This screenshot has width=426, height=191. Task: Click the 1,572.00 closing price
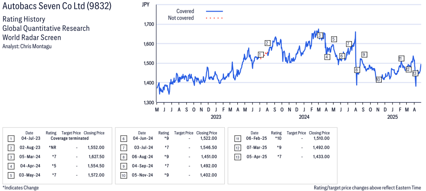coord(96,175)
